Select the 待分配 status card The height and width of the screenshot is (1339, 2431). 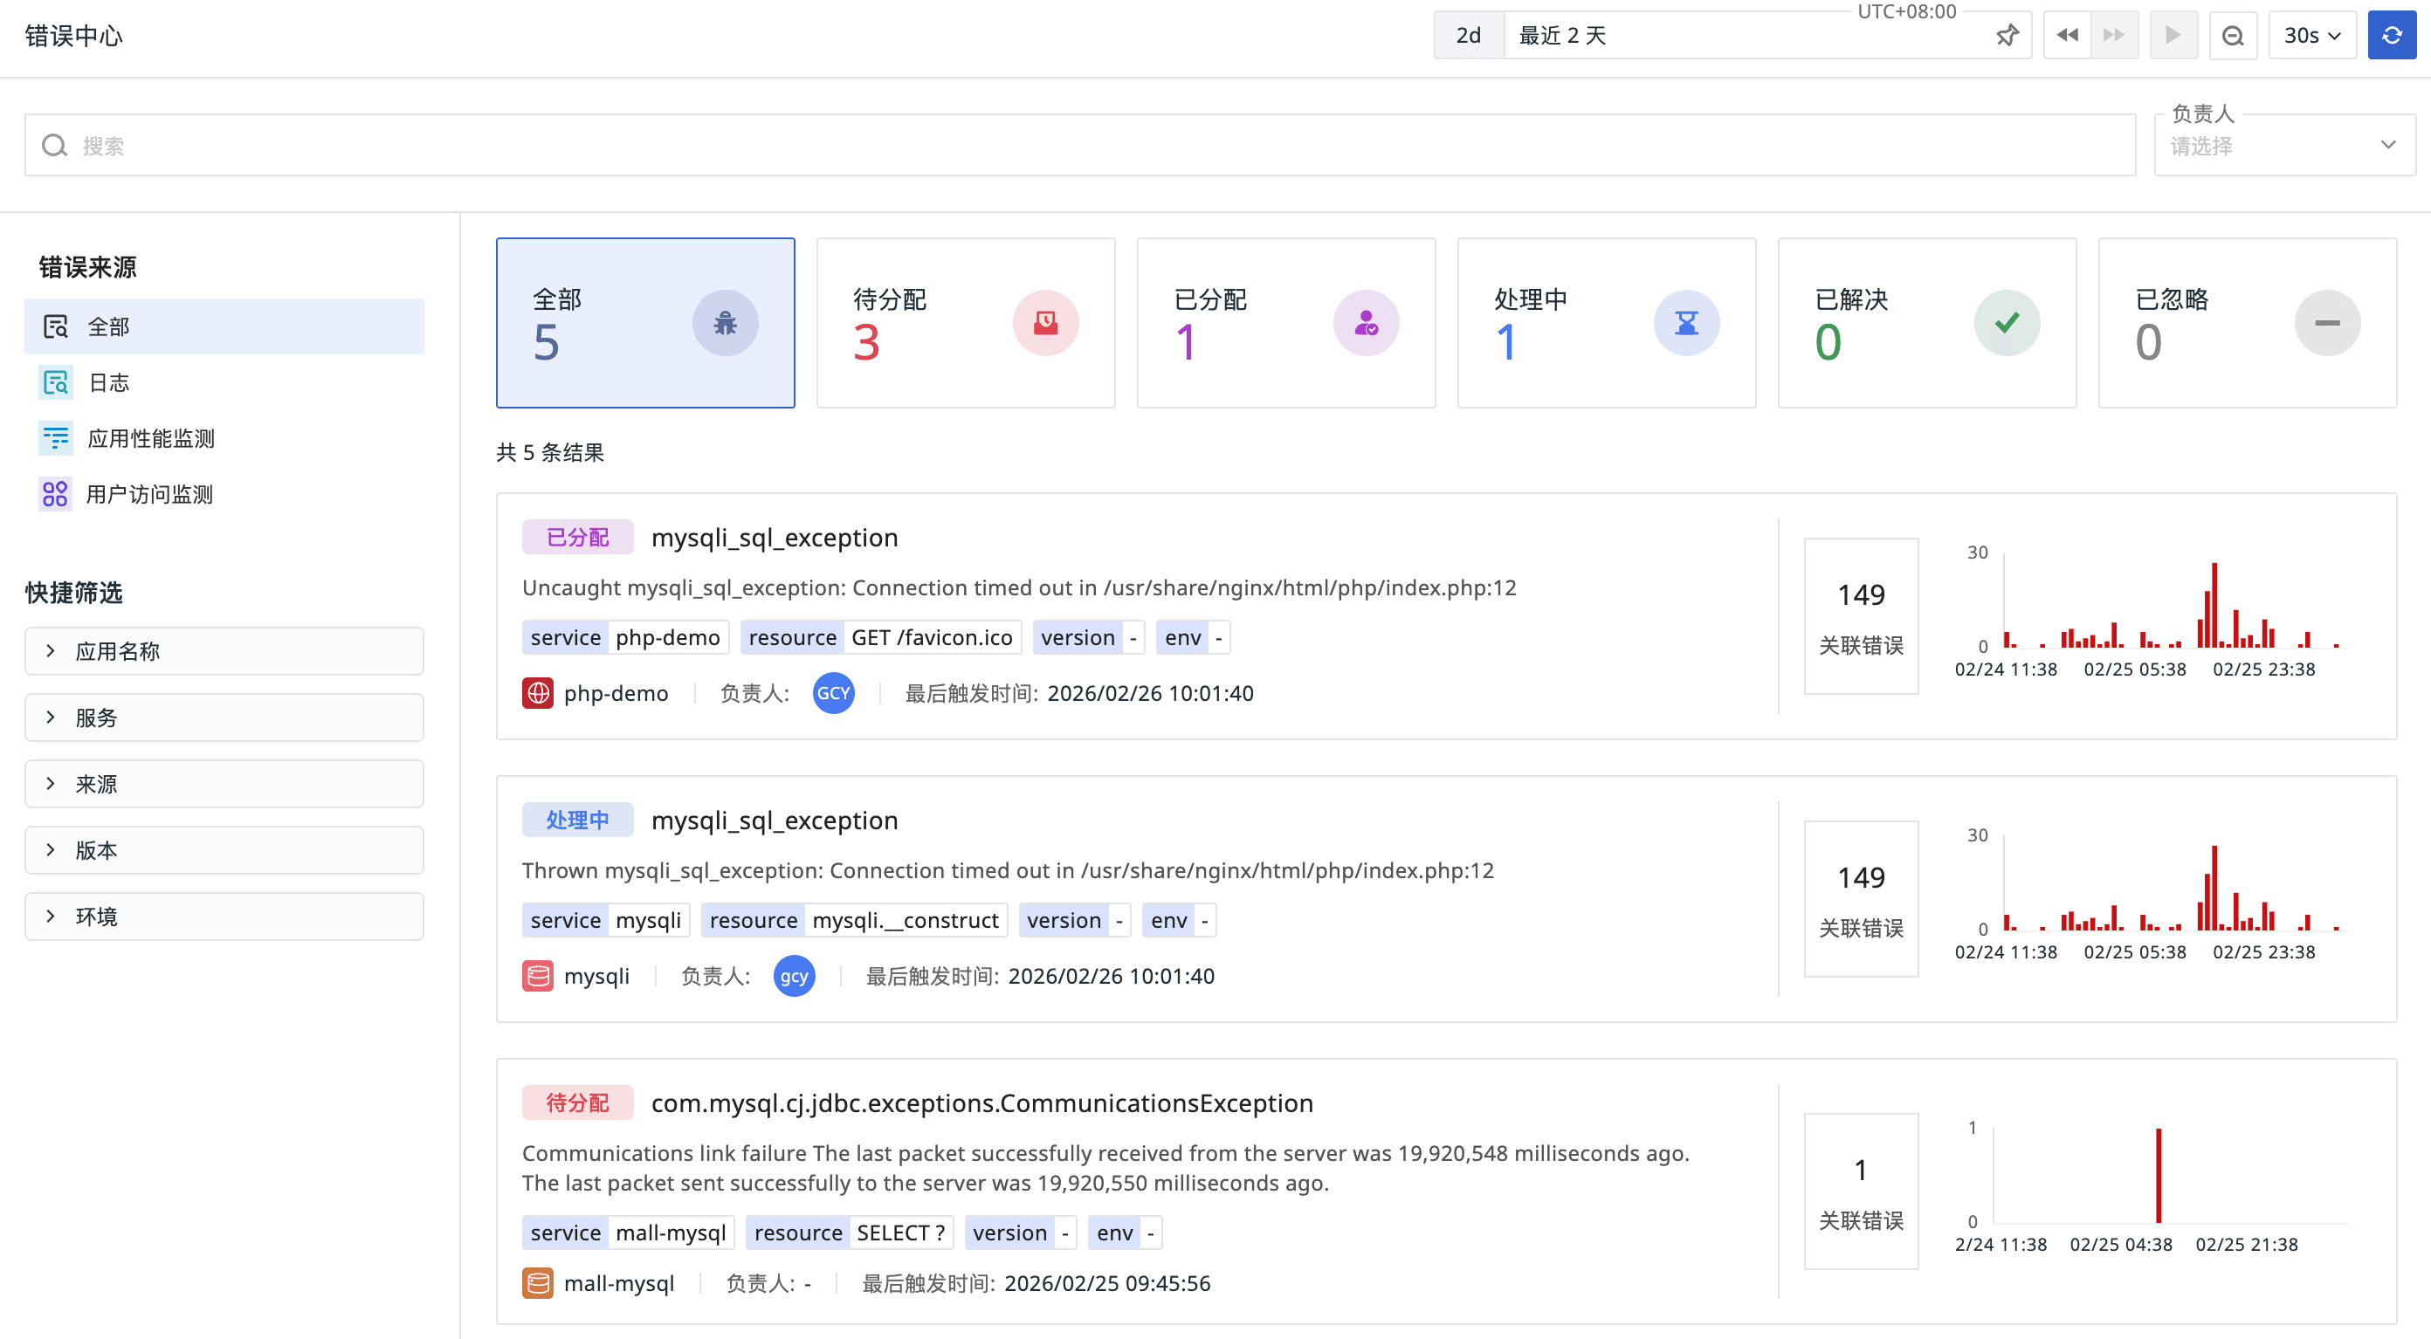(965, 323)
